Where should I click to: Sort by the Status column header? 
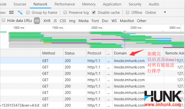click(x=70, y=53)
